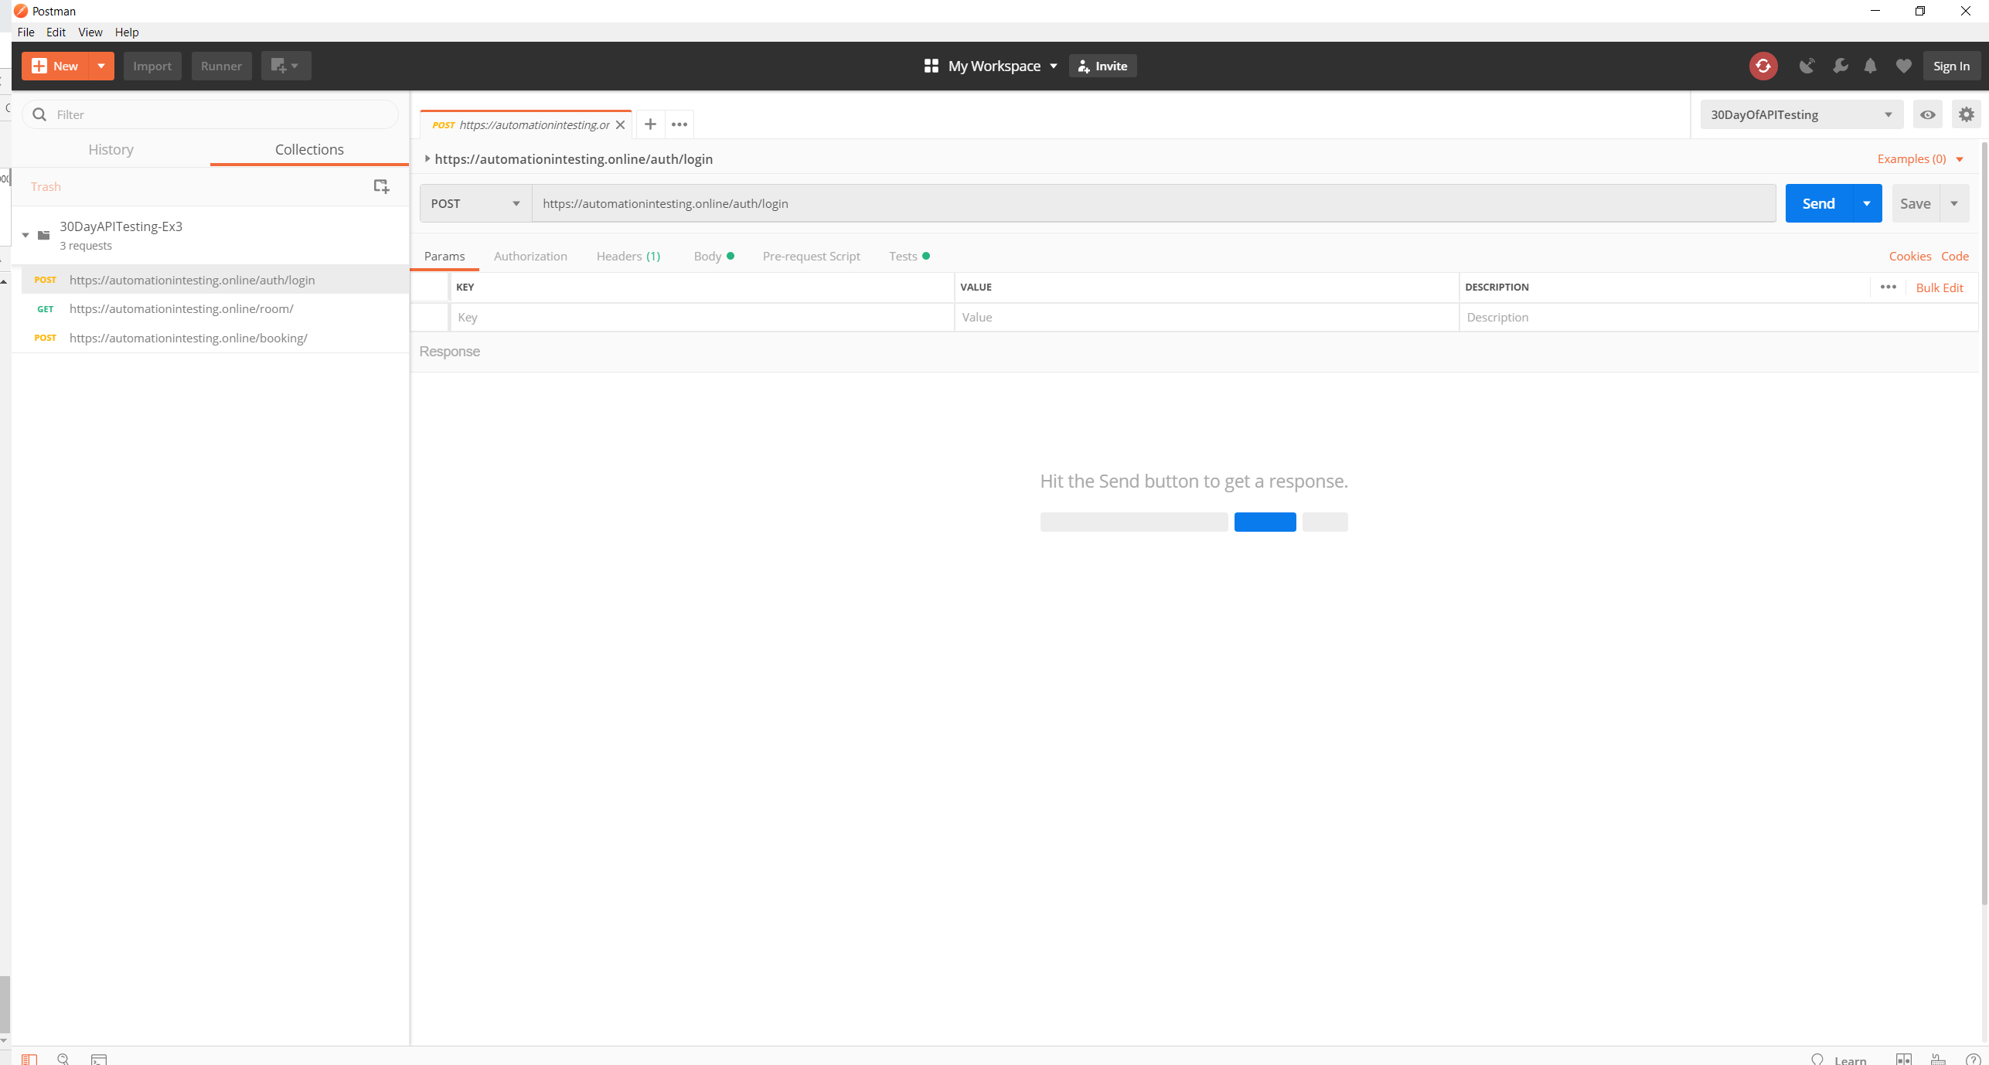Click the open new window icon
1989x1065 pixels.
pos(285,66)
